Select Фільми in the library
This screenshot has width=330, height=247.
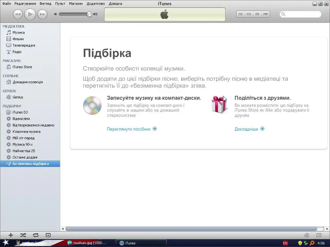[x=30, y=39]
